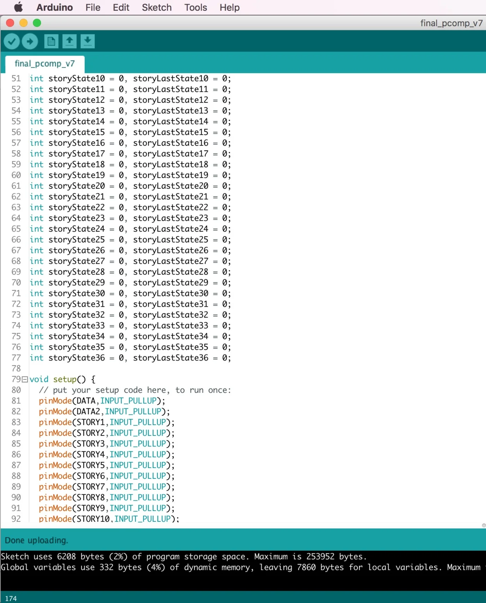The height and width of the screenshot is (603, 486).
Task: Click line number 174 in status bar
Action: (x=11, y=598)
